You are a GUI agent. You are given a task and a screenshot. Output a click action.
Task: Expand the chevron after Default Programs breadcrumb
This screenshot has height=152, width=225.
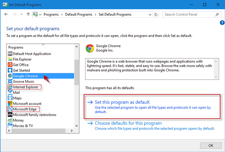pyautogui.click(x=95, y=15)
